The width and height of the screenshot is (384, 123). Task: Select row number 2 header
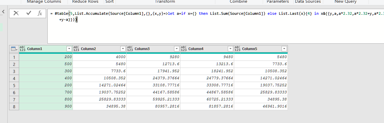(14, 64)
